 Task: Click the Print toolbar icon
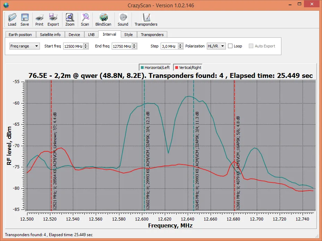(x=39, y=20)
